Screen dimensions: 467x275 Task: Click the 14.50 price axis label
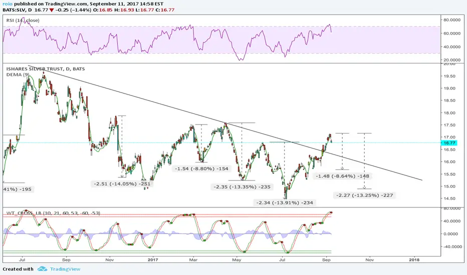(449, 198)
